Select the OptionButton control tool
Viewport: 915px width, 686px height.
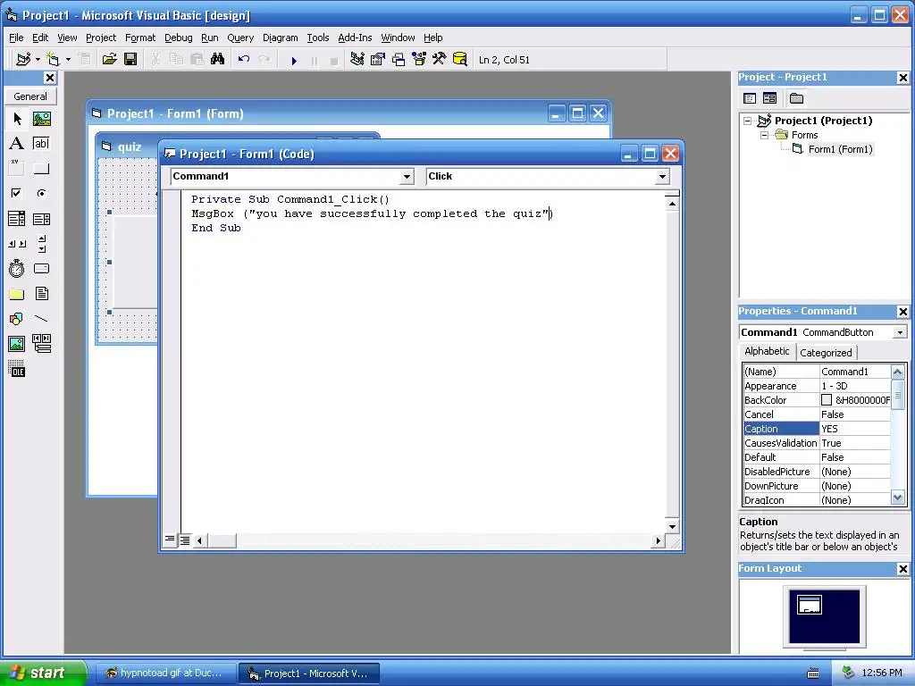[x=41, y=193]
